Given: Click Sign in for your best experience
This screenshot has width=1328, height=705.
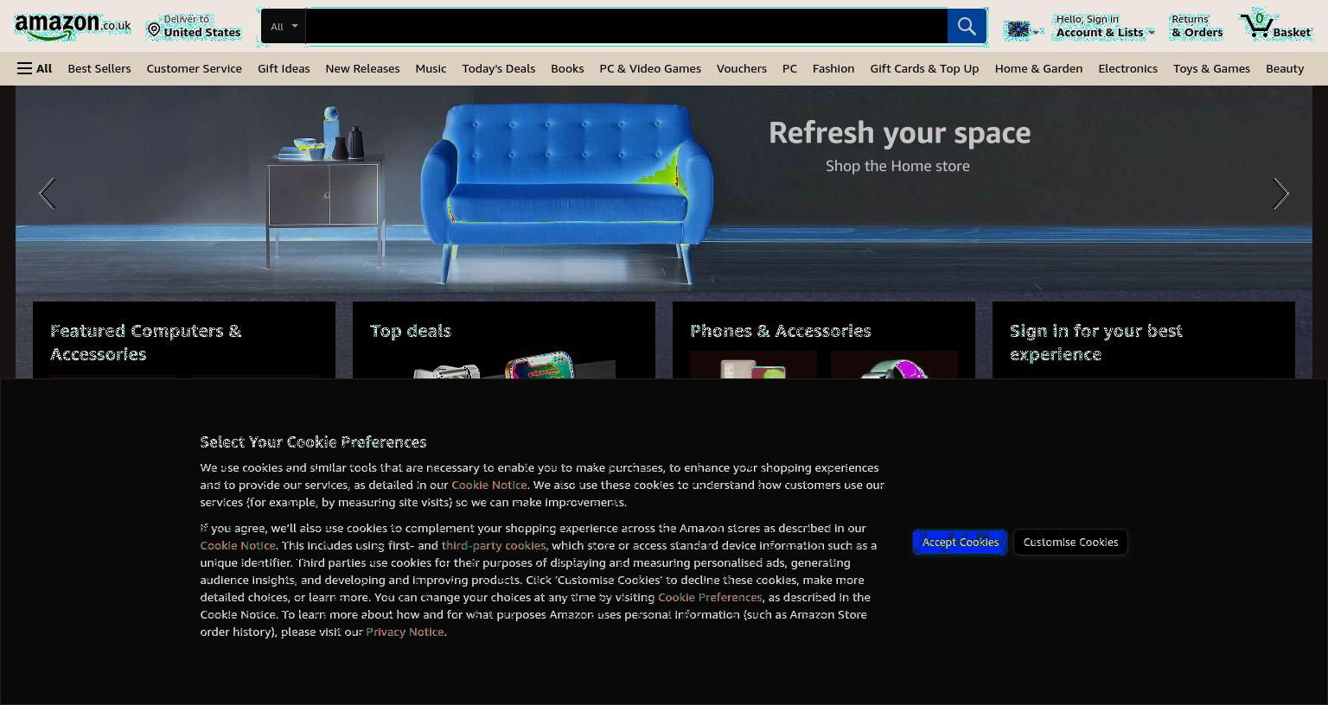Looking at the screenshot, I should point(1095,342).
